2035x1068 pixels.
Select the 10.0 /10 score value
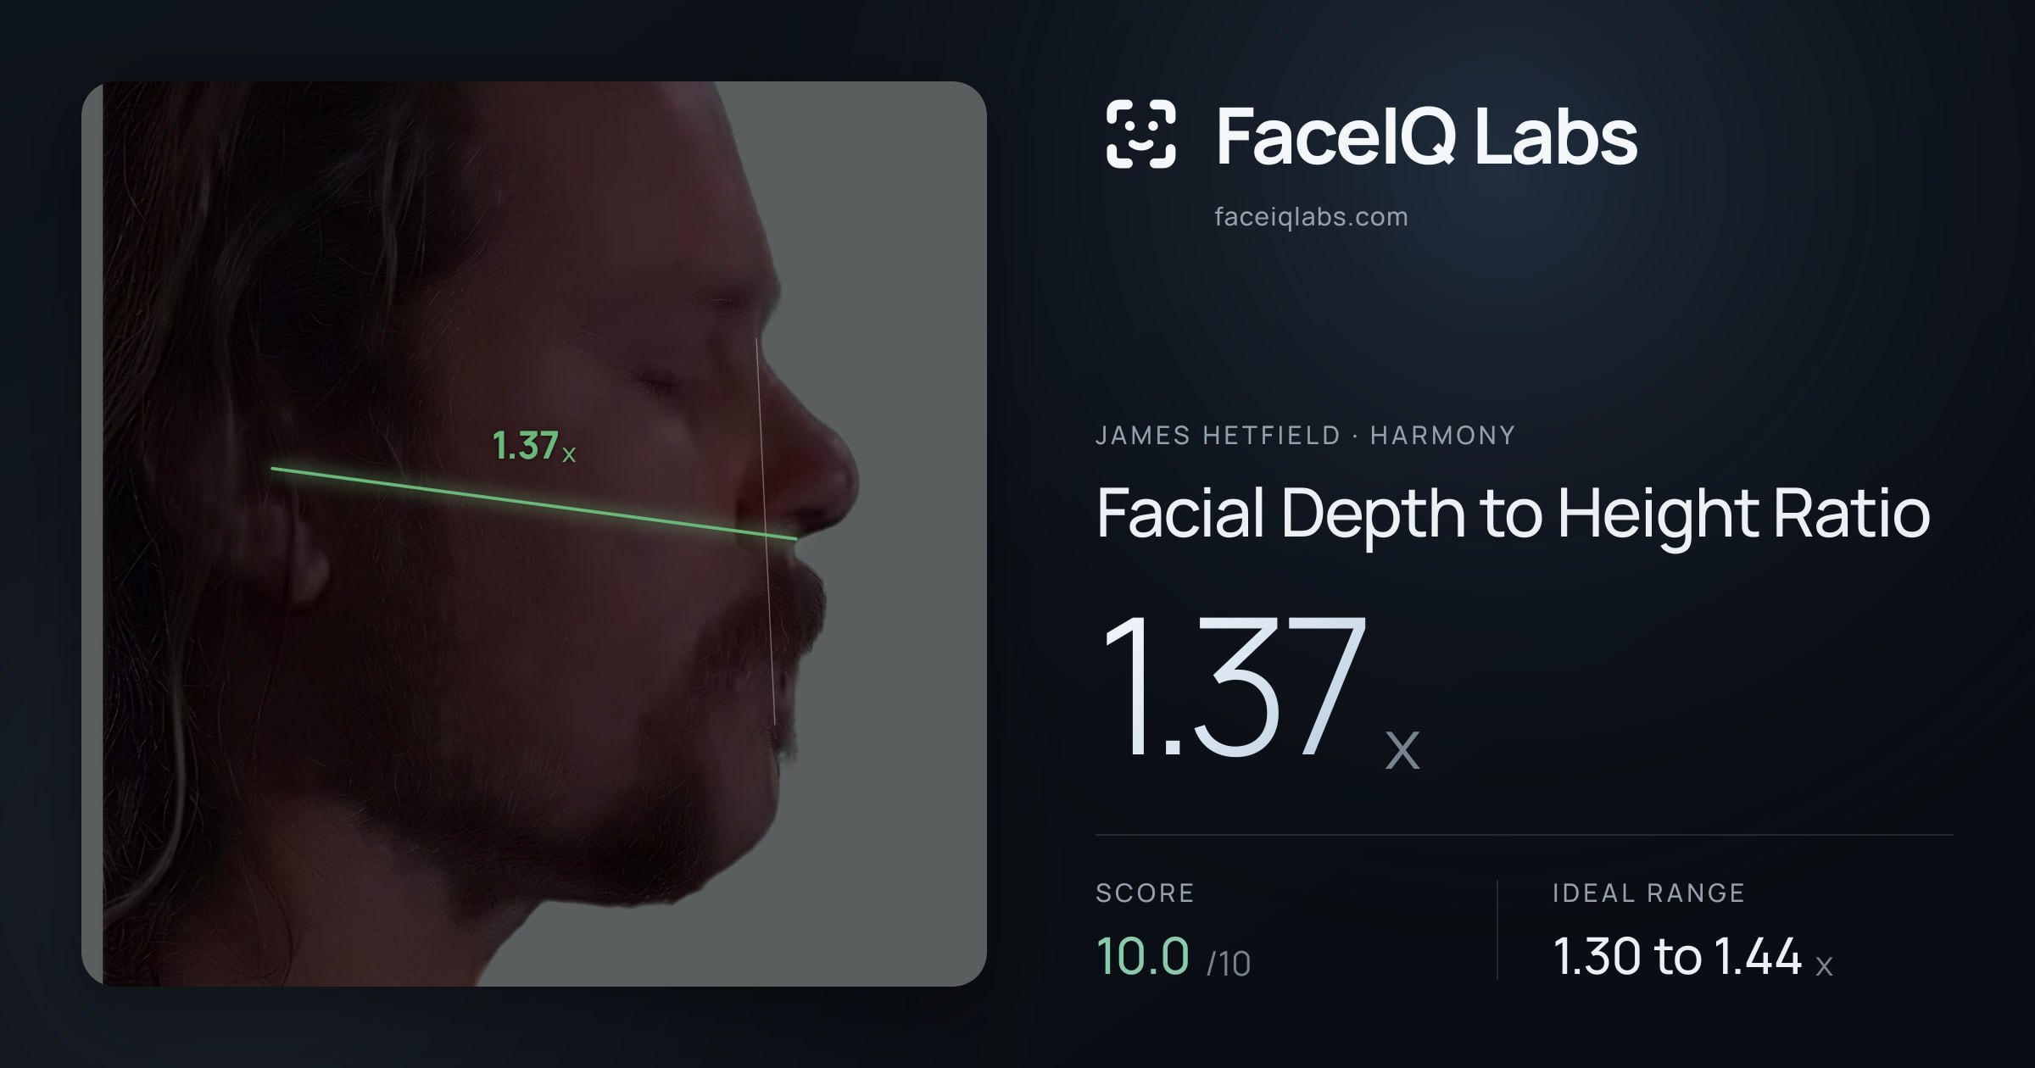point(1174,957)
